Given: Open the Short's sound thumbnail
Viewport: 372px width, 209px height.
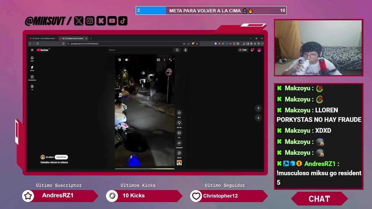Looking at the screenshot, I should [x=179, y=163].
